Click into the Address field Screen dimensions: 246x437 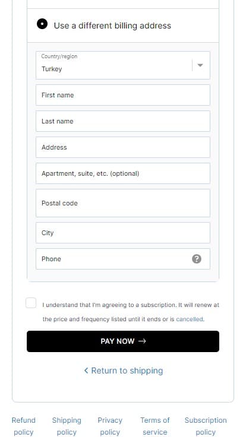[123, 147]
